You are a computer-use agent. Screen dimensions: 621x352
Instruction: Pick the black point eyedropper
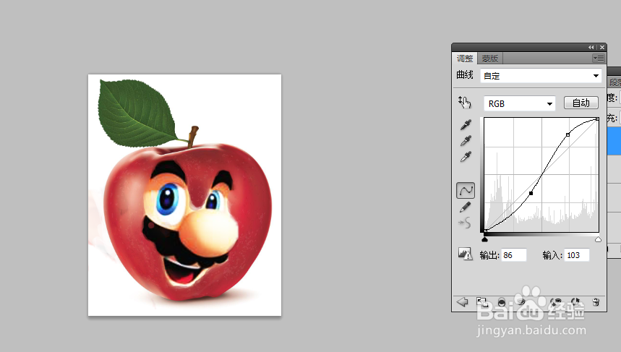pyautogui.click(x=466, y=125)
